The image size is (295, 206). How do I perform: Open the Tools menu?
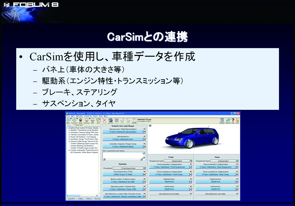pyautogui.click(x=95, y=116)
